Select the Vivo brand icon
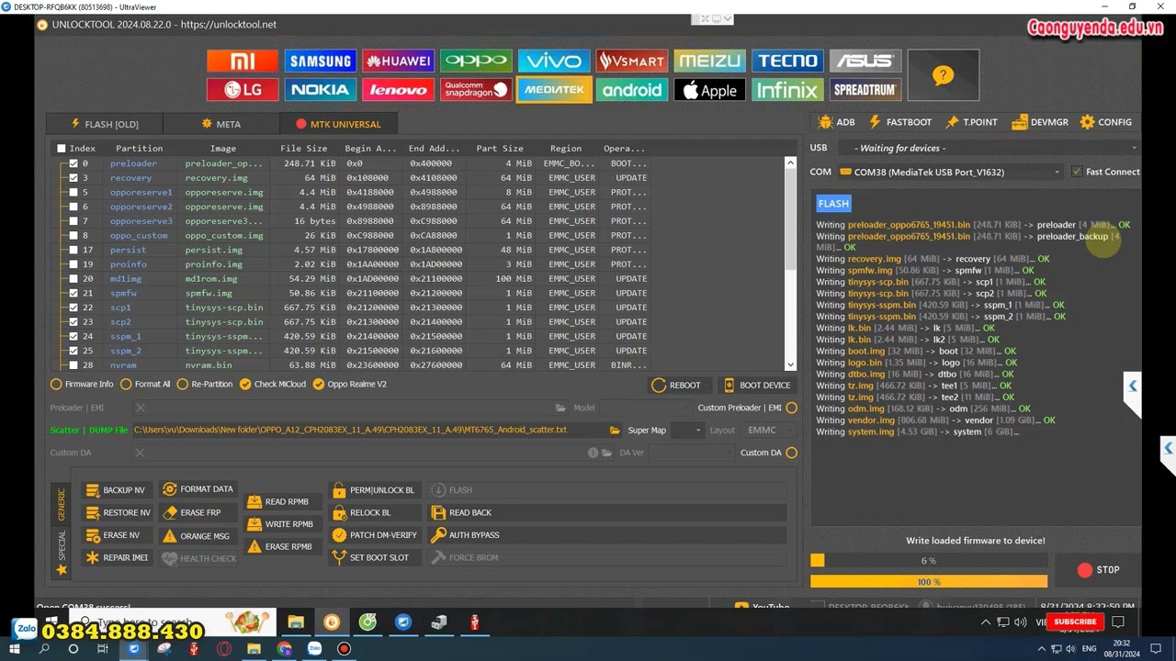The image size is (1176, 661). 554,61
